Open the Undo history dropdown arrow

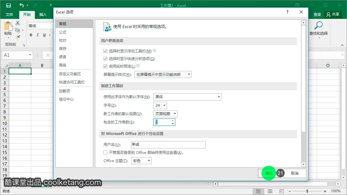pos(27,5)
